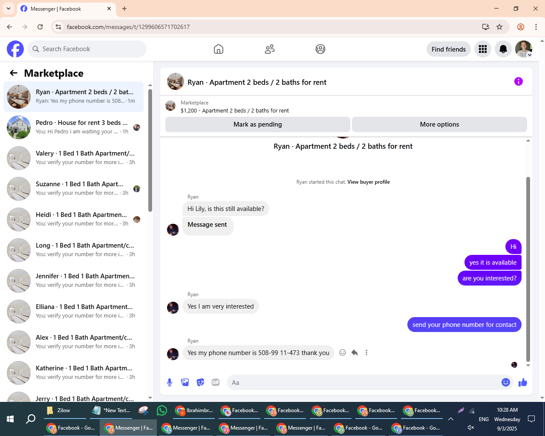
Task: Open the tab search dropdown arrow
Action: (9, 9)
